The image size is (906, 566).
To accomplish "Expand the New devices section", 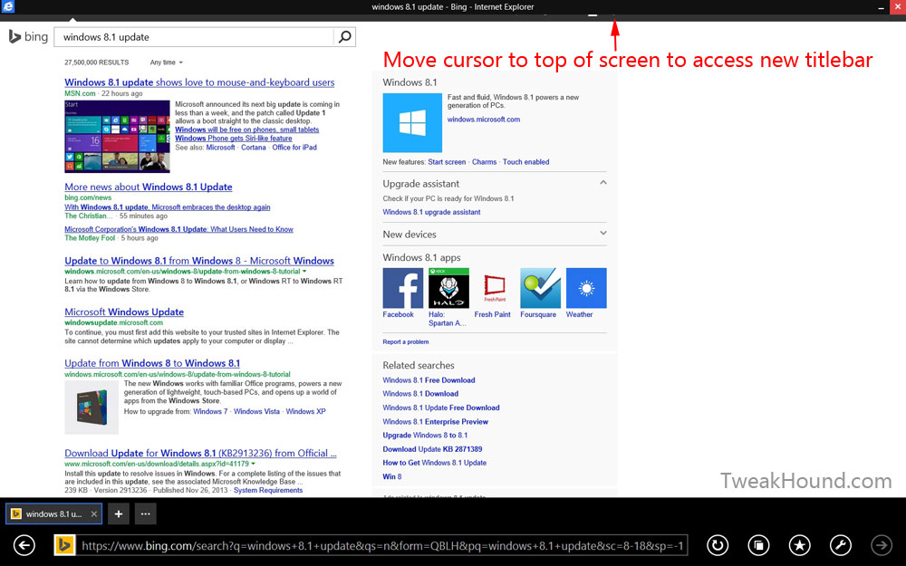I will tap(602, 234).
